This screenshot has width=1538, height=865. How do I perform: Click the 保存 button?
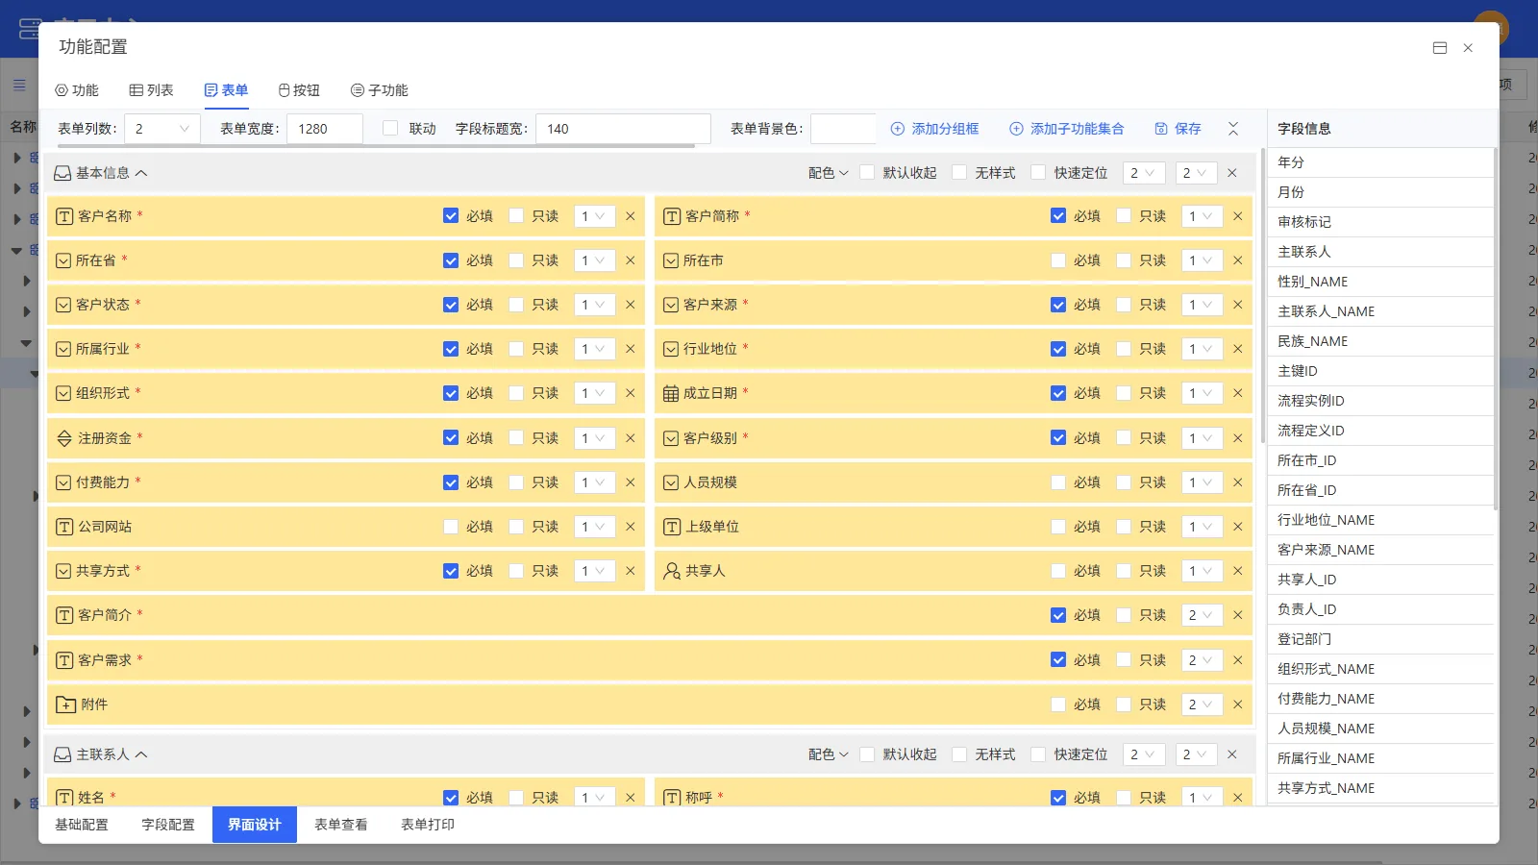click(1178, 129)
